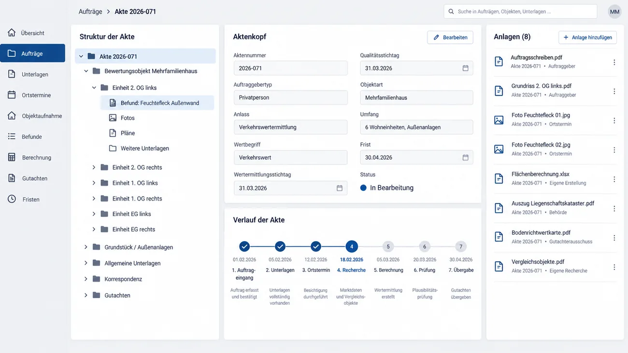Click the Anlass field Verkehrswertermittlung
The image size is (628, 353).
pos(290,127)
